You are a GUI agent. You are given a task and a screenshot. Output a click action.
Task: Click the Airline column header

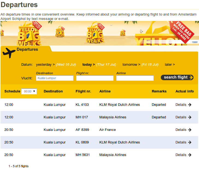coord(105,91)
